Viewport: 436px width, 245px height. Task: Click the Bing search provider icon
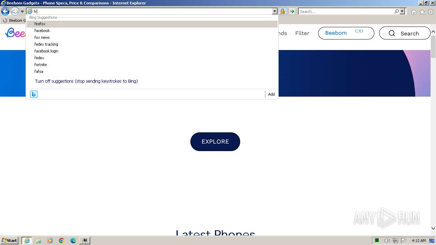[34, 94]
